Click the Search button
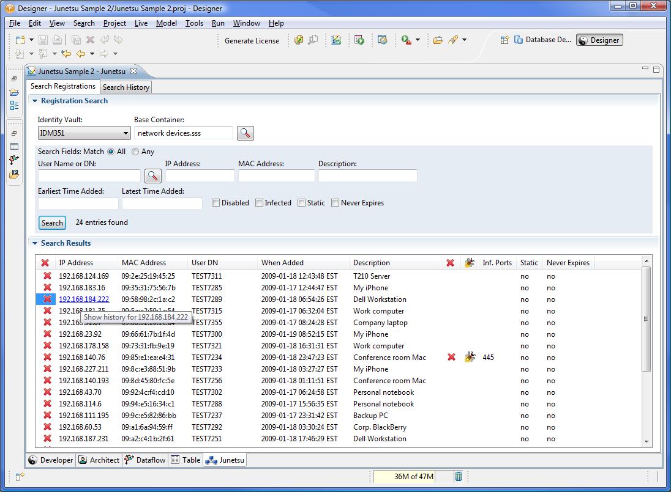This screenshot has width=671, height=492. [52, 223]
